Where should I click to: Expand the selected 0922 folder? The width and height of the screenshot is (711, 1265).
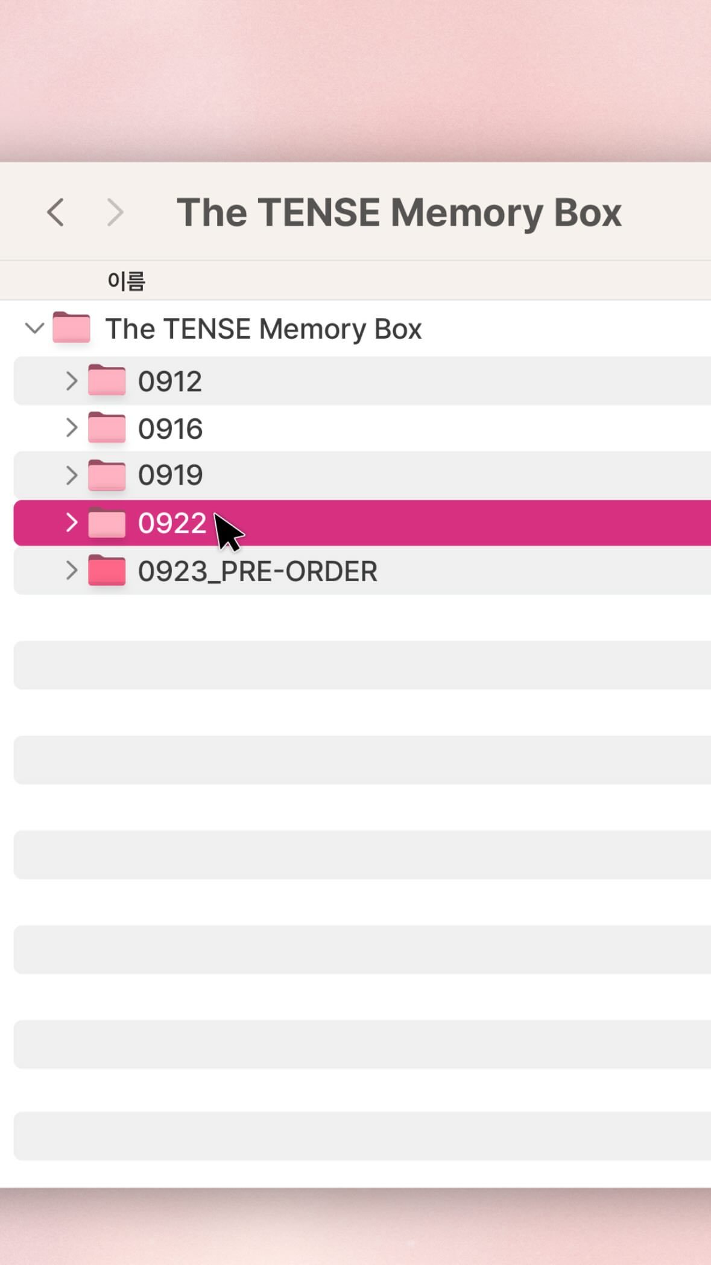click(x=71, y=523)
